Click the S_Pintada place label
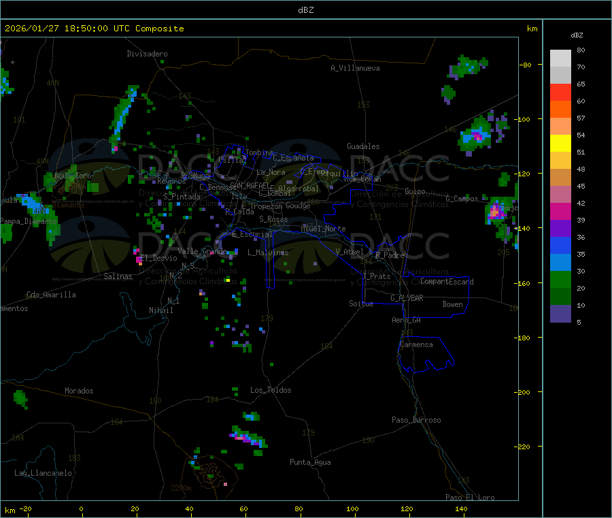This screenshot has height=518, width=612. click(182, 197)
